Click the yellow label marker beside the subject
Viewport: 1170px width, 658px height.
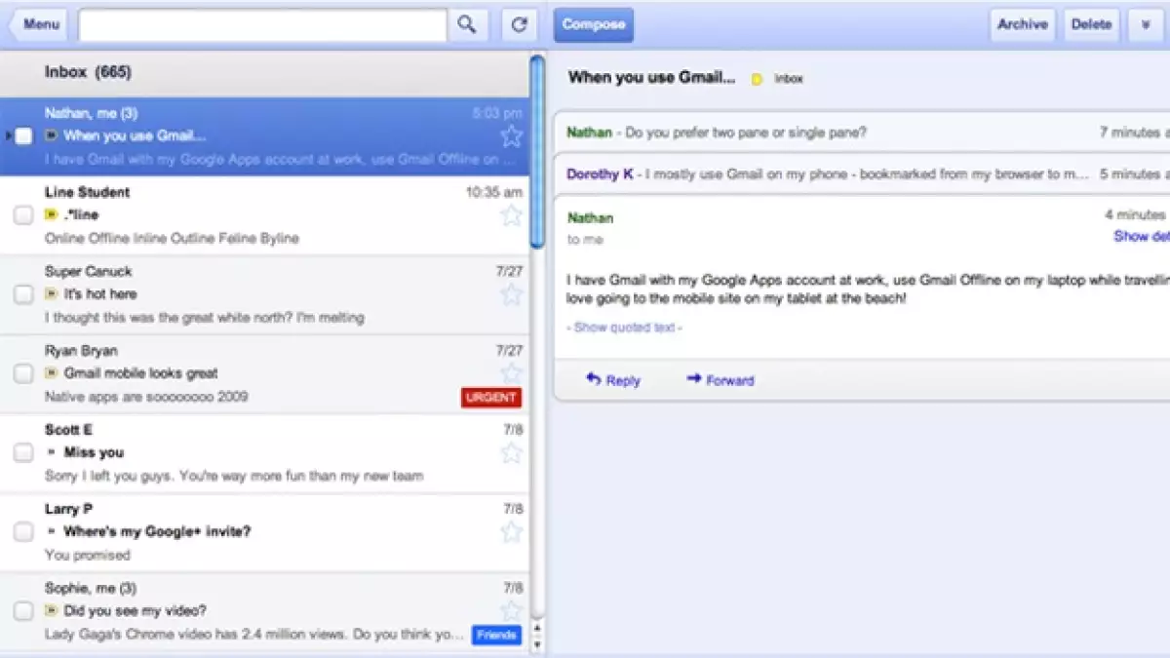click(x=757, y=79)
